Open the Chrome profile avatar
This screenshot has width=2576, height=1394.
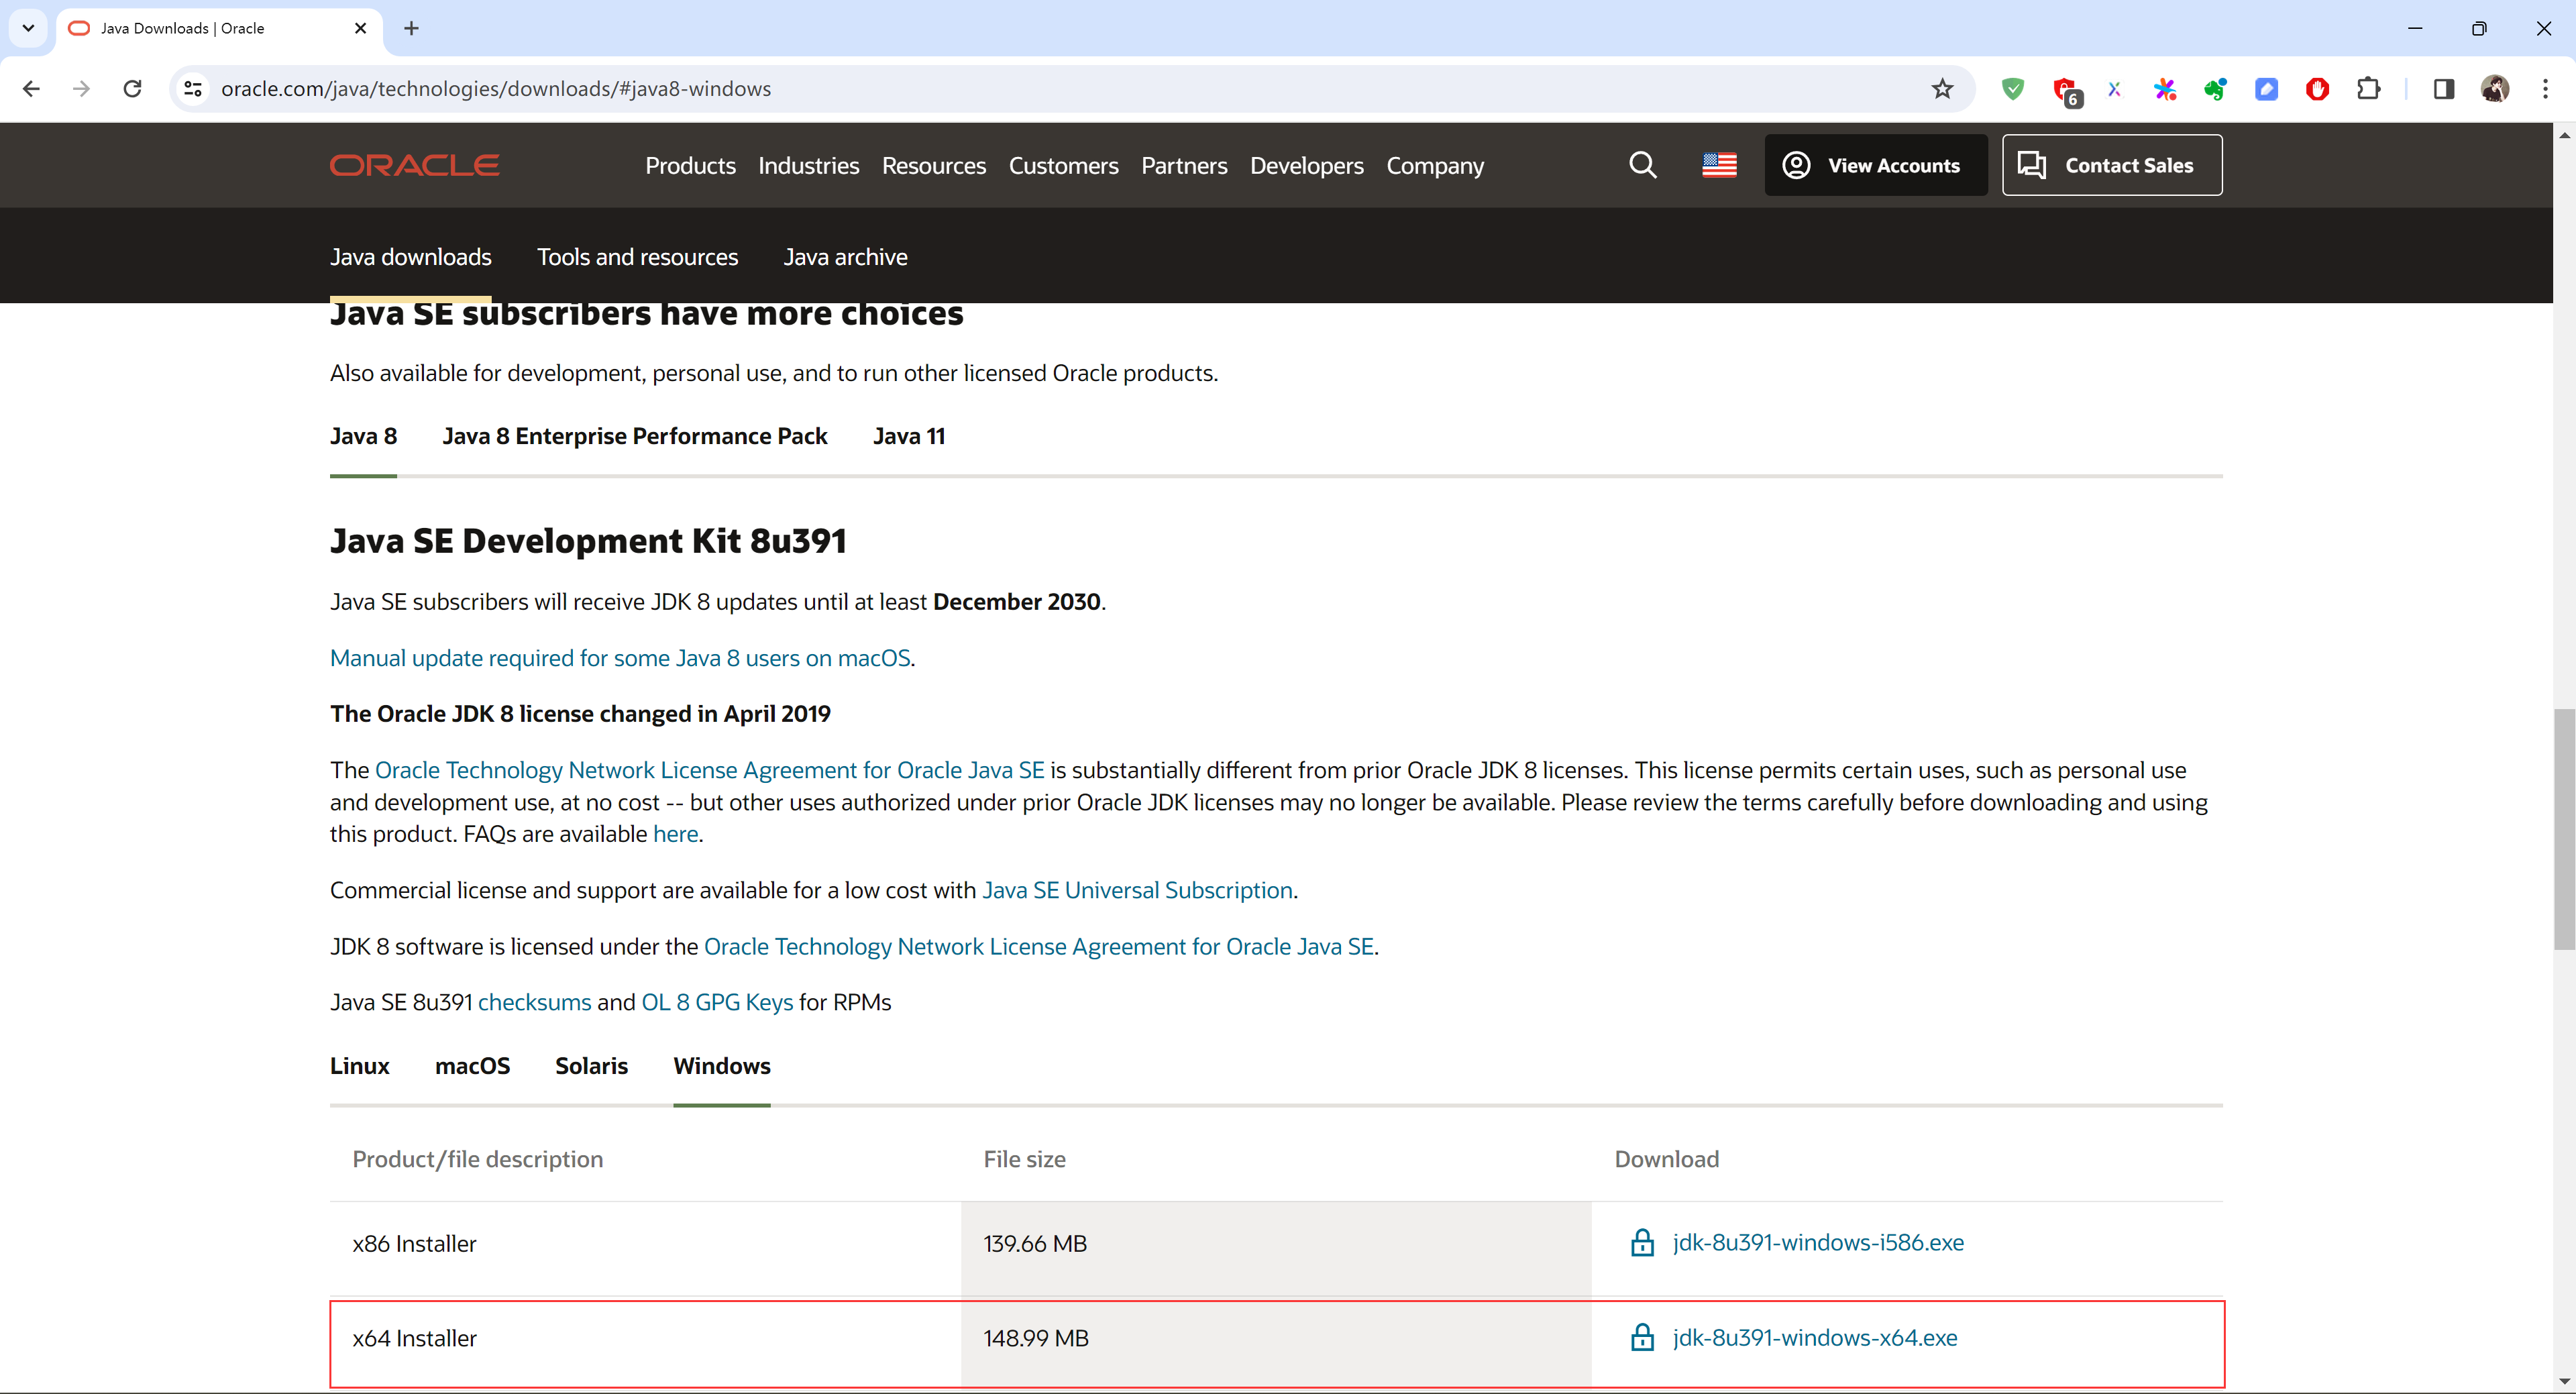click(2495, 89)
